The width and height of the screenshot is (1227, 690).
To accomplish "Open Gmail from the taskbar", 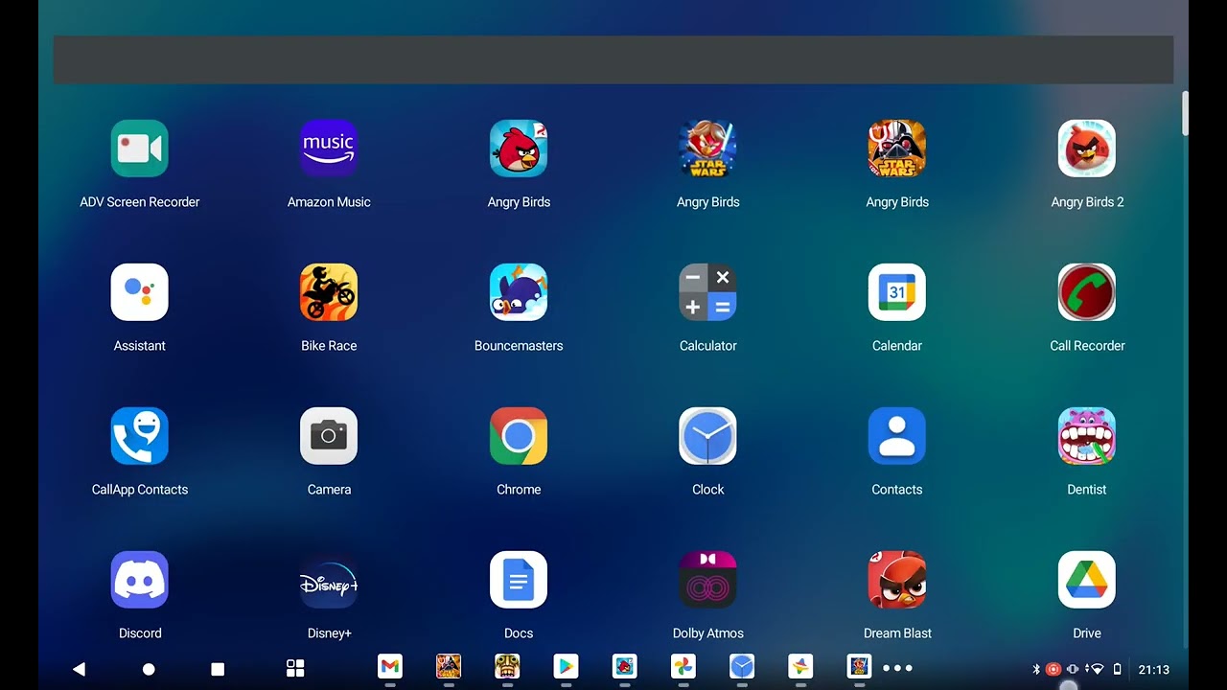I will [390, 666].
